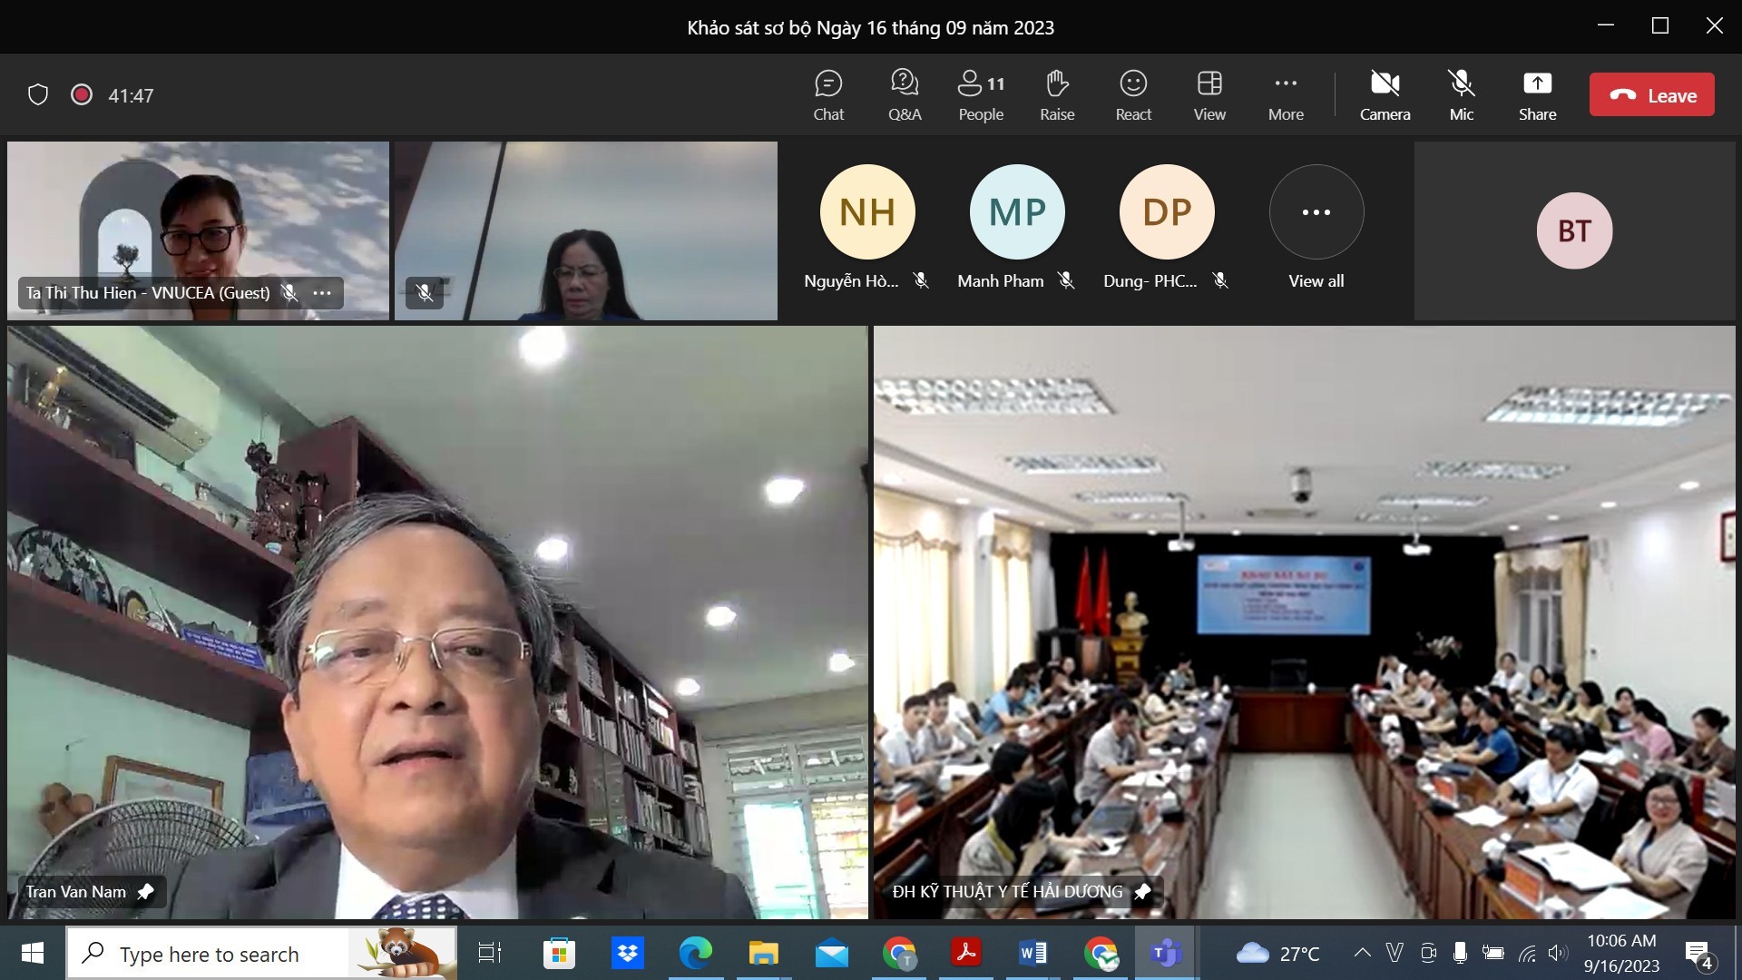
Task: Open the More actions menu
Action: [1286, 94]
